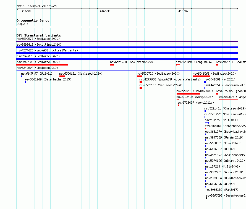Image resolution: width=246 pixels, height=209 pixels.
Task: Open nsv3947589 (Wenger2019) label
Action: point(224,137)
